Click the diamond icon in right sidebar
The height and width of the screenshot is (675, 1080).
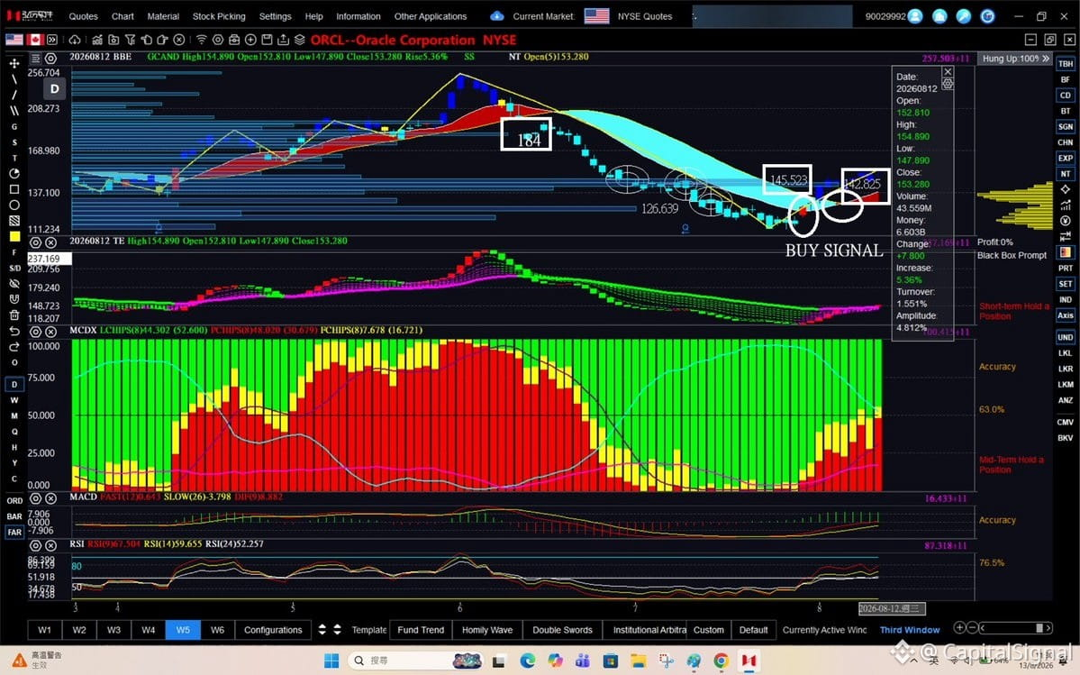pyautogui.click(x=1066, y=188)
